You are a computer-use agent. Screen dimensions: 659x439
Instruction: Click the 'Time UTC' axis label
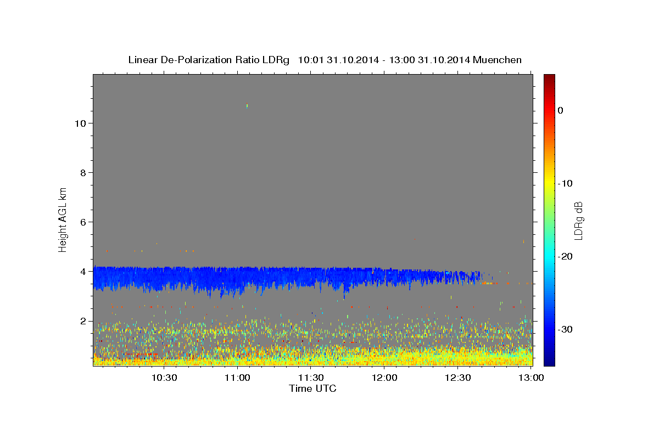pos(312,389)
